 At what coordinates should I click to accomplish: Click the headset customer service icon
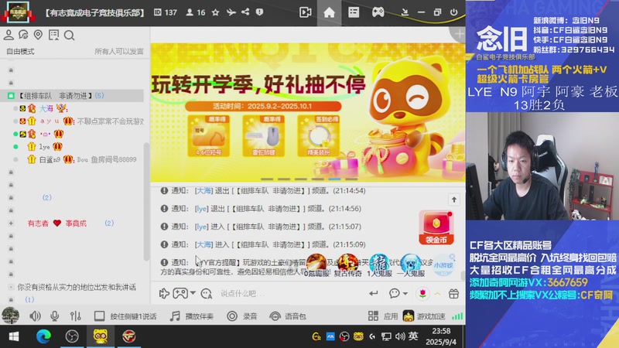[x=23, y=35]
